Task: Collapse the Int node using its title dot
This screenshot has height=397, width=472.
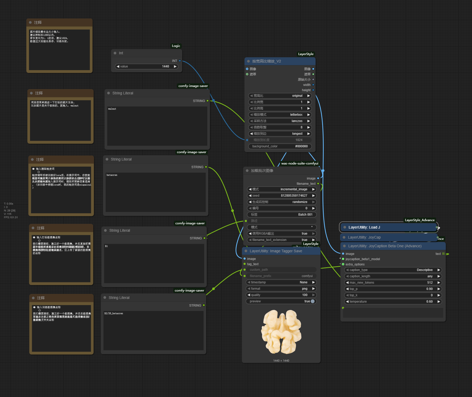Action: coord(115,53)
